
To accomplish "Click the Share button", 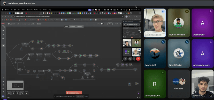I will pyautogui.click(x=110, y=24).
